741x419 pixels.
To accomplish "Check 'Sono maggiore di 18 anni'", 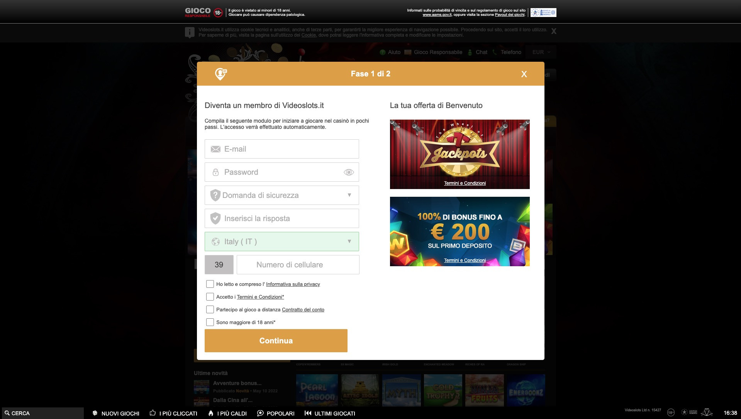I will (x=210, y=322).
